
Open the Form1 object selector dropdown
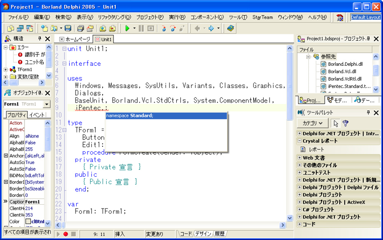click(47, 104)
